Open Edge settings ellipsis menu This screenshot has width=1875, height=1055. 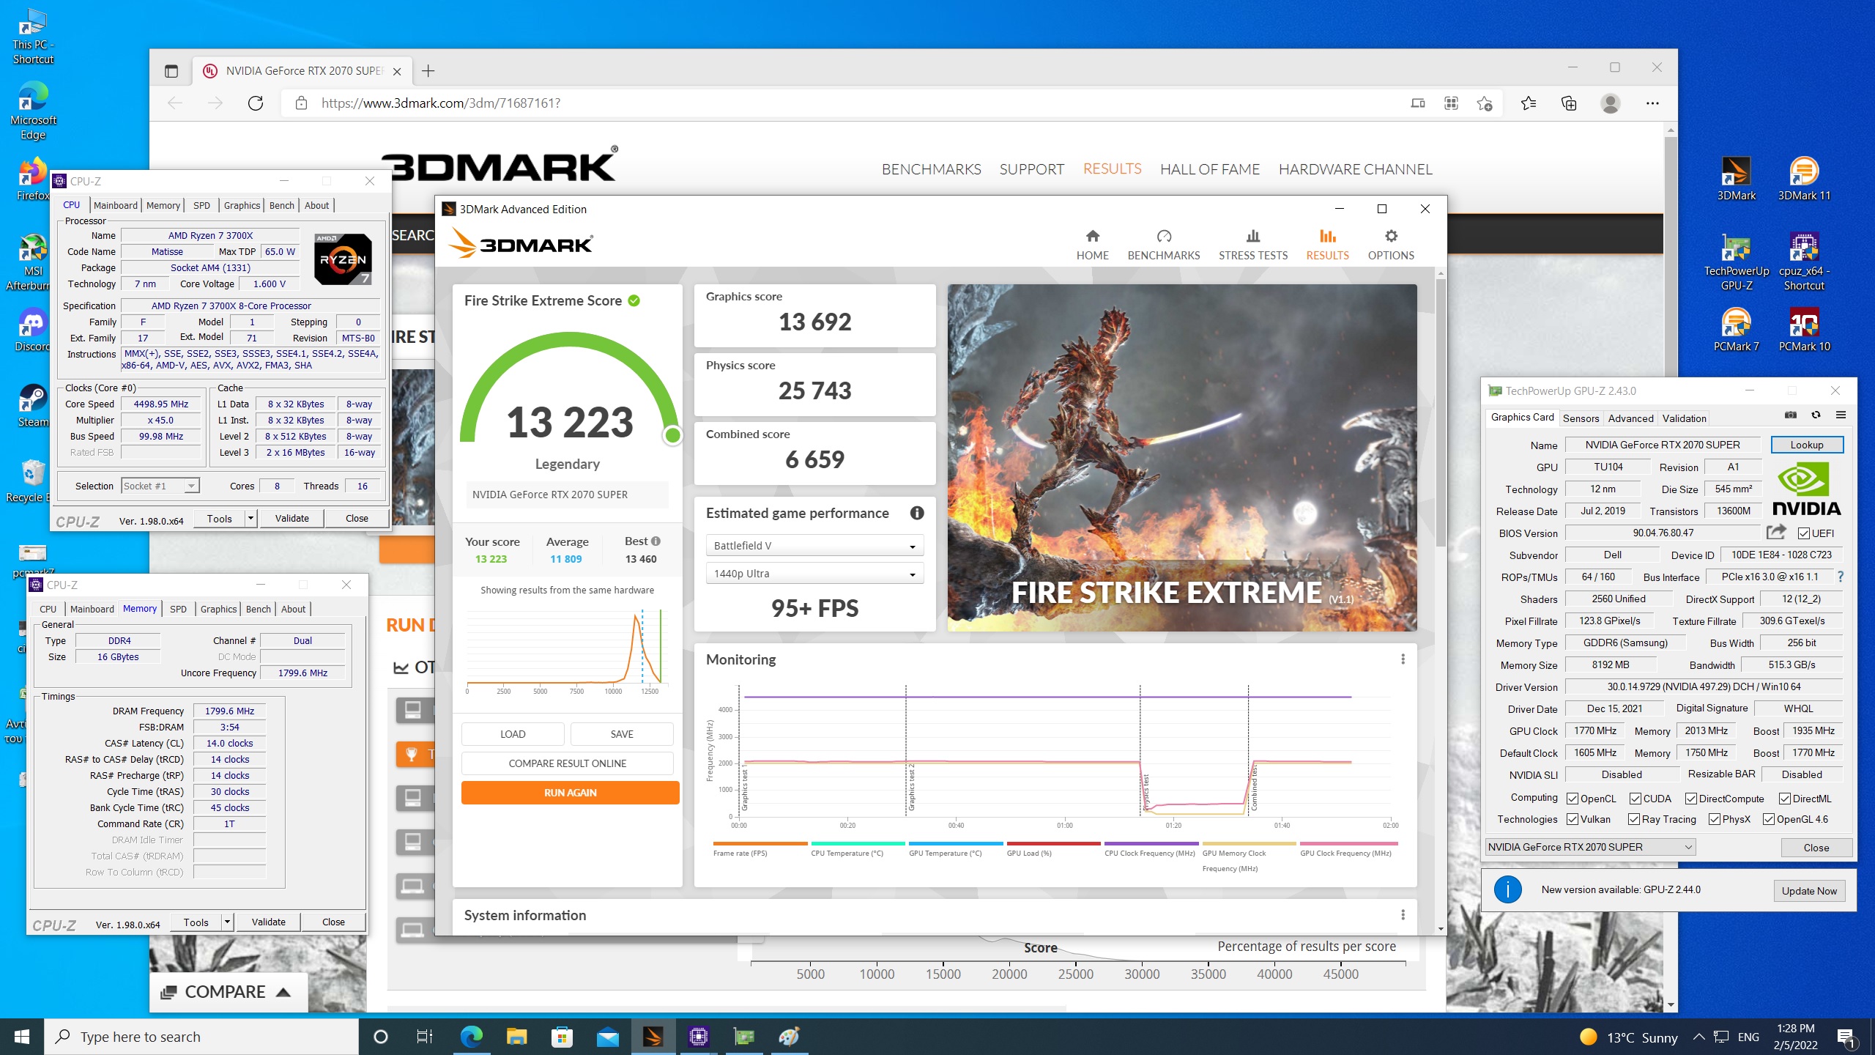click(x=1652, y=103)
